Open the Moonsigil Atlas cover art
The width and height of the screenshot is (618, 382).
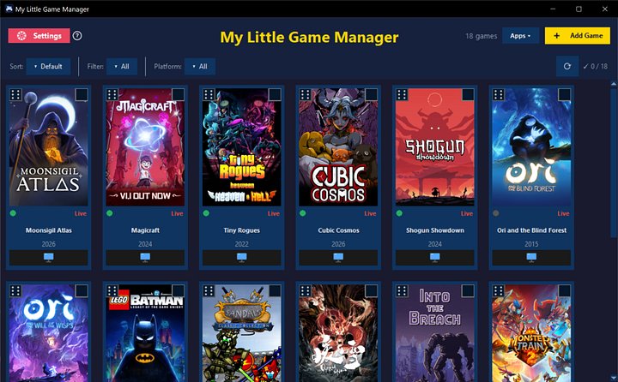coord(48,147)
